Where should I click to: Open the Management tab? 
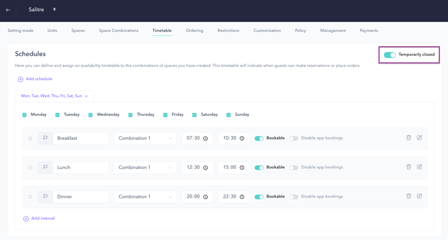click(333, 31)
